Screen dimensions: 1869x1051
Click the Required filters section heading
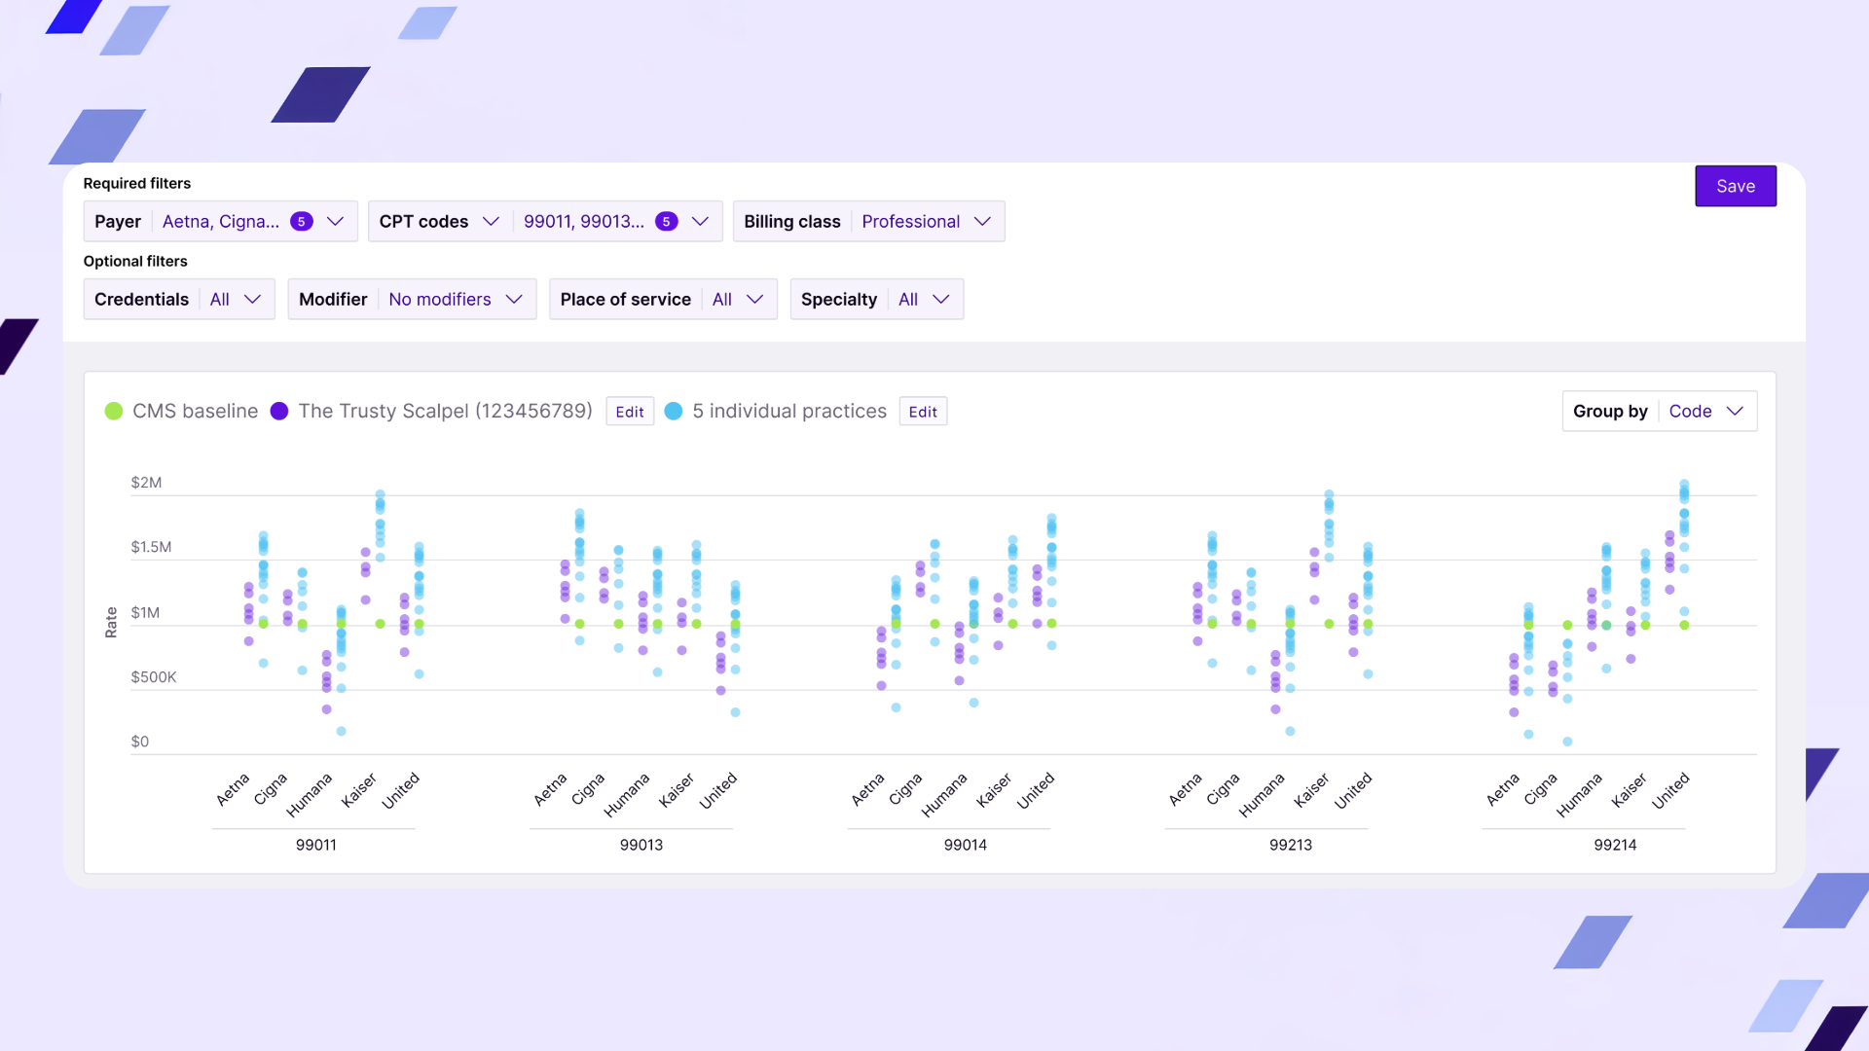[x=136, y=183]
